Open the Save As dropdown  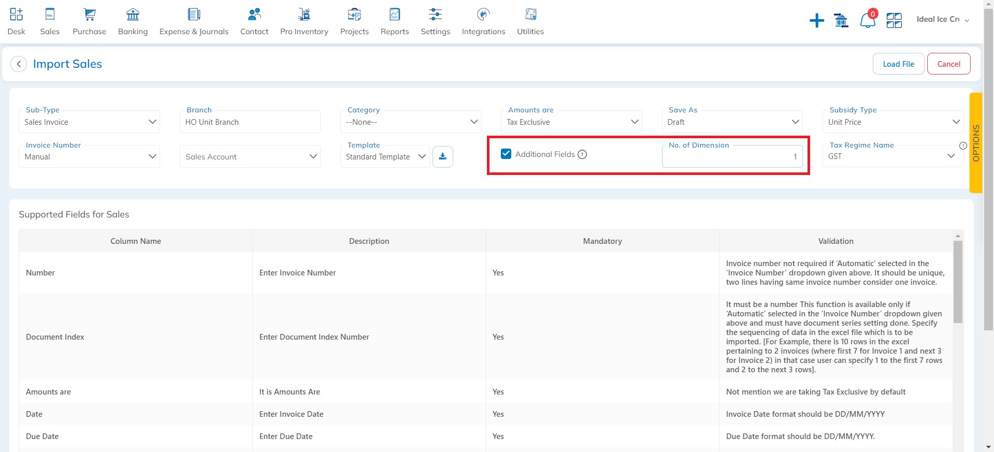[x=732, y=122]
